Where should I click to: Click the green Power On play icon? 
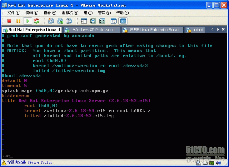[27, 21]
